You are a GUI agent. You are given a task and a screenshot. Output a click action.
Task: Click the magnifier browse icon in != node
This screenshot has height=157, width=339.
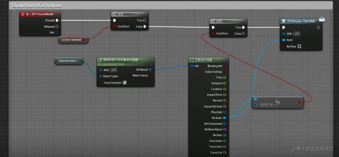click(279, 105)
